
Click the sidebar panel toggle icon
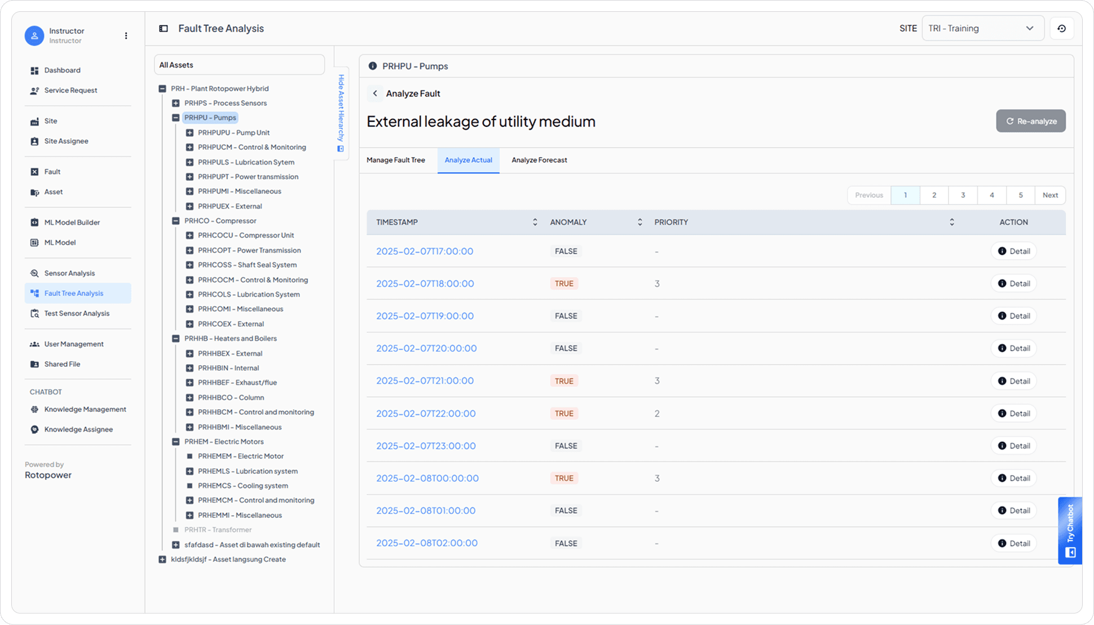pyautogui.click(x=164, y=29)
